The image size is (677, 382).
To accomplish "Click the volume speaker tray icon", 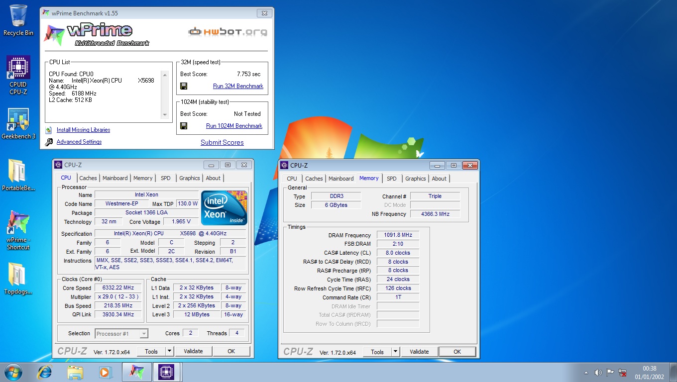I will pyautogui.click(x=598, y=373).
